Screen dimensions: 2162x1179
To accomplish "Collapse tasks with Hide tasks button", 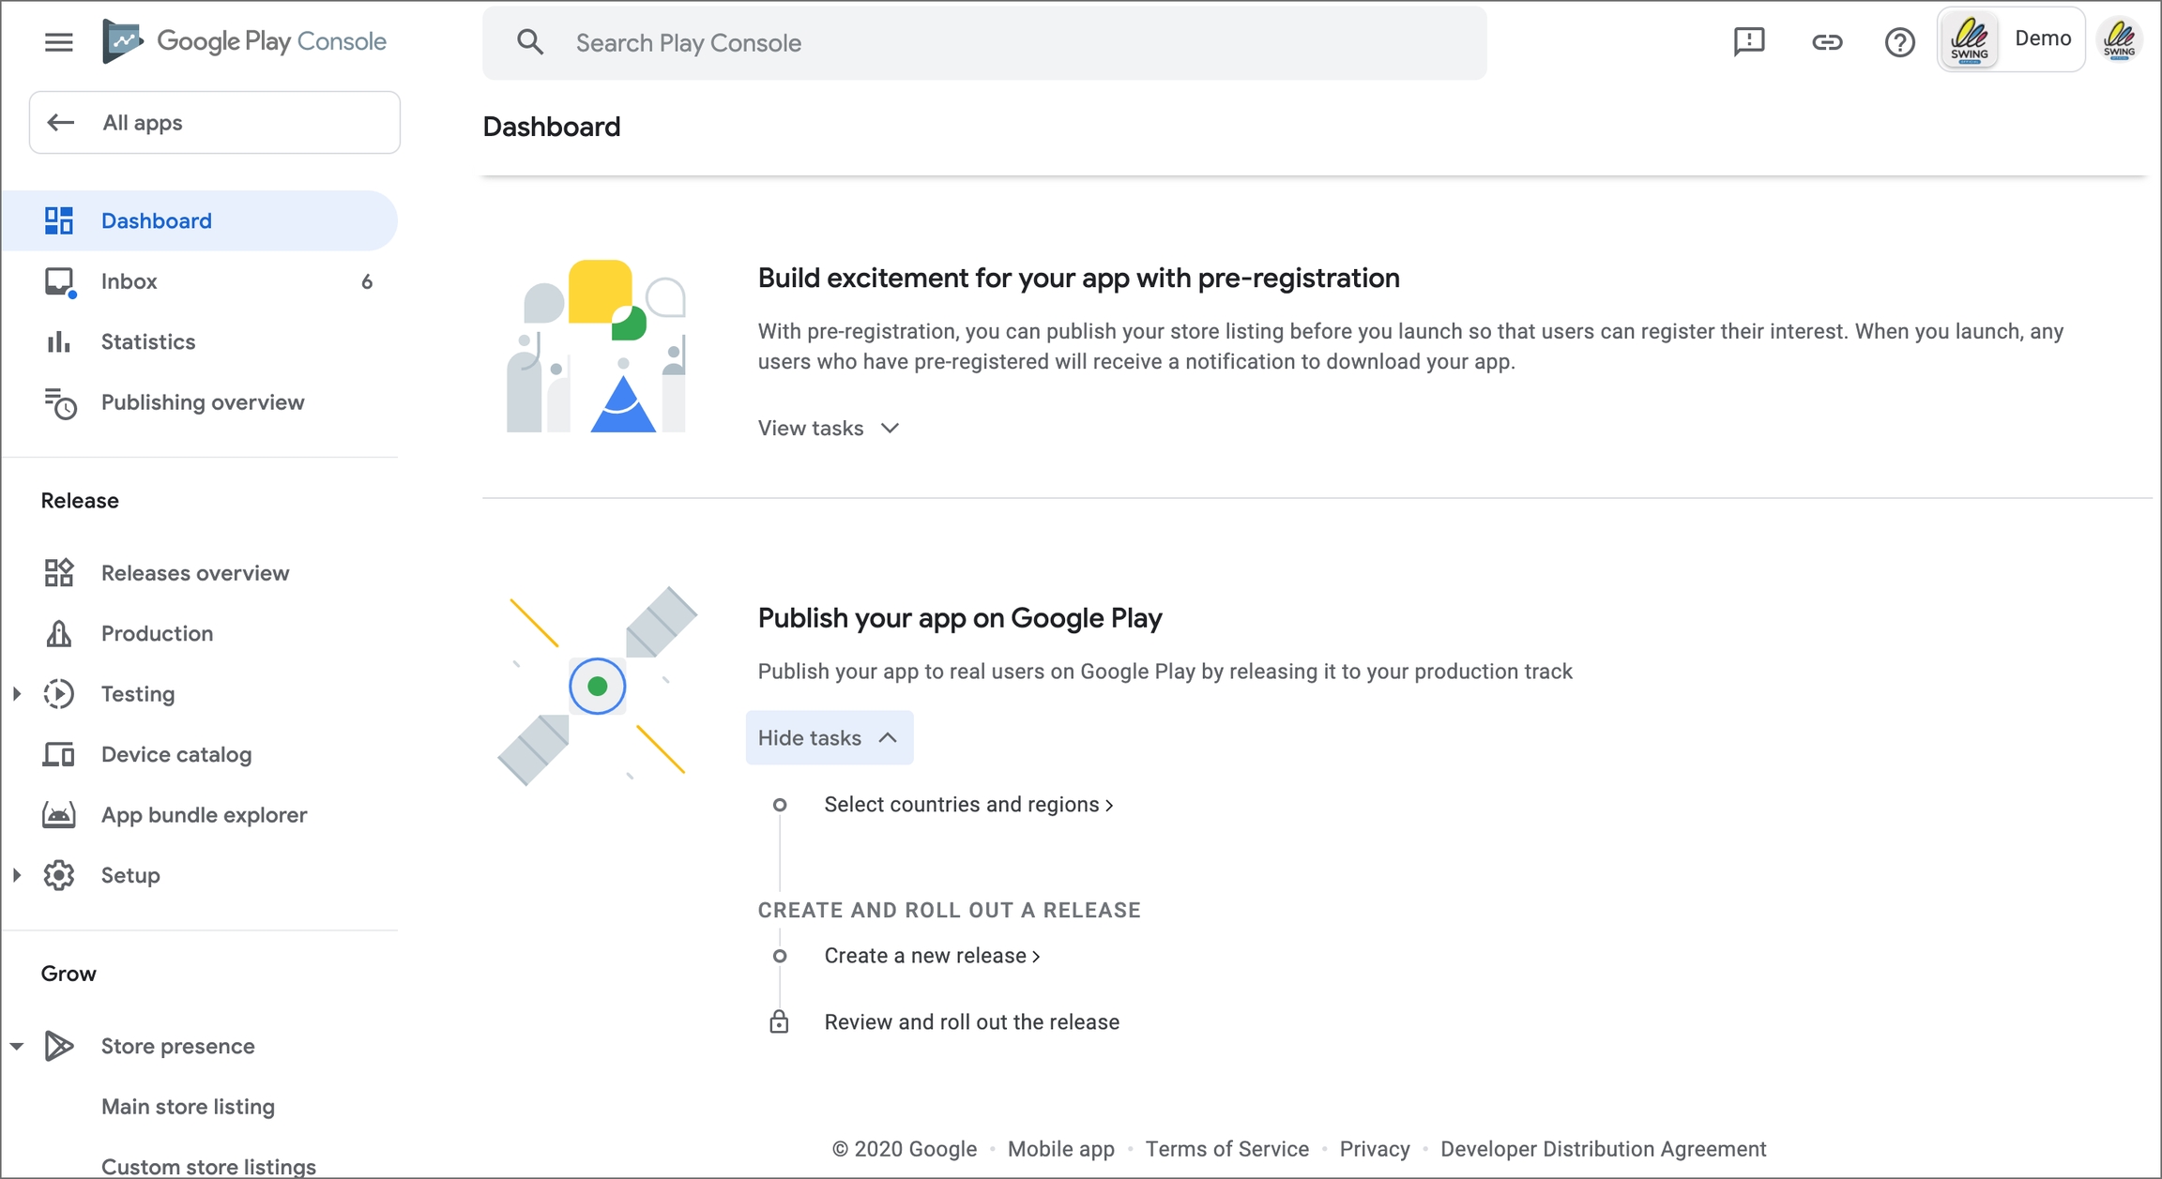I will [x=830, y=737].
